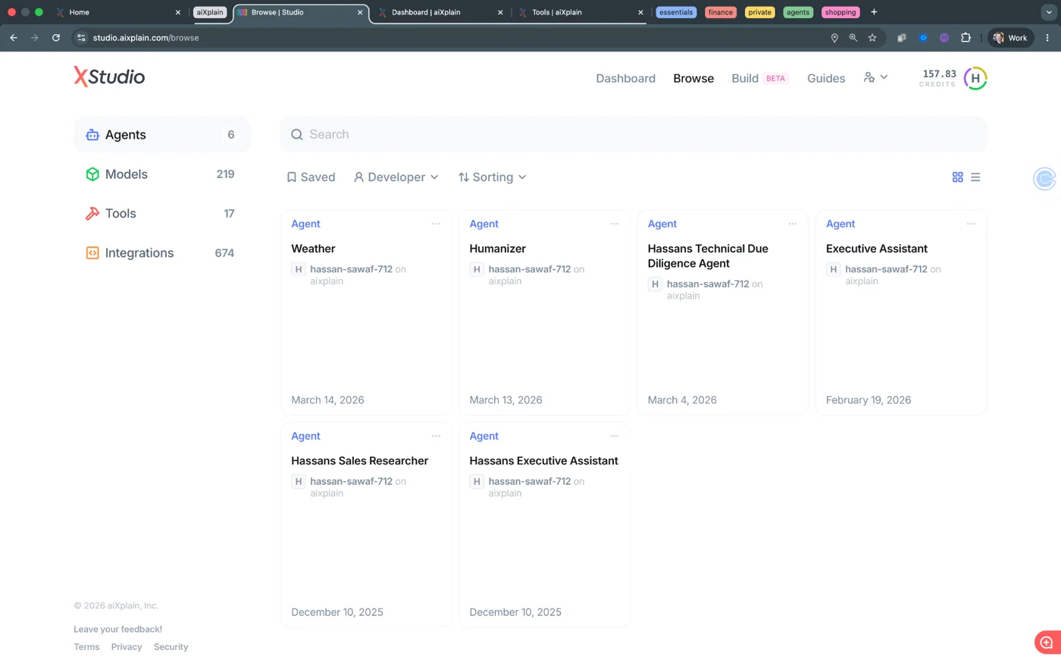Open more options on Hassans Executive Assistant card
The height and width of the screenshot is (666, 1061).
pyautogui.click(x=614, y=436)
